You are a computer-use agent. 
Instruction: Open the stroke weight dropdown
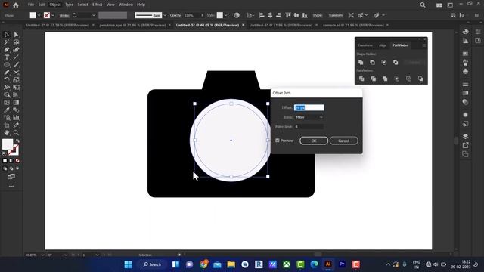[94, 15]
